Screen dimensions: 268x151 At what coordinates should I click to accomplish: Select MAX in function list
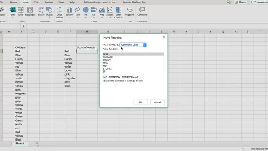[x=133, y=63]
